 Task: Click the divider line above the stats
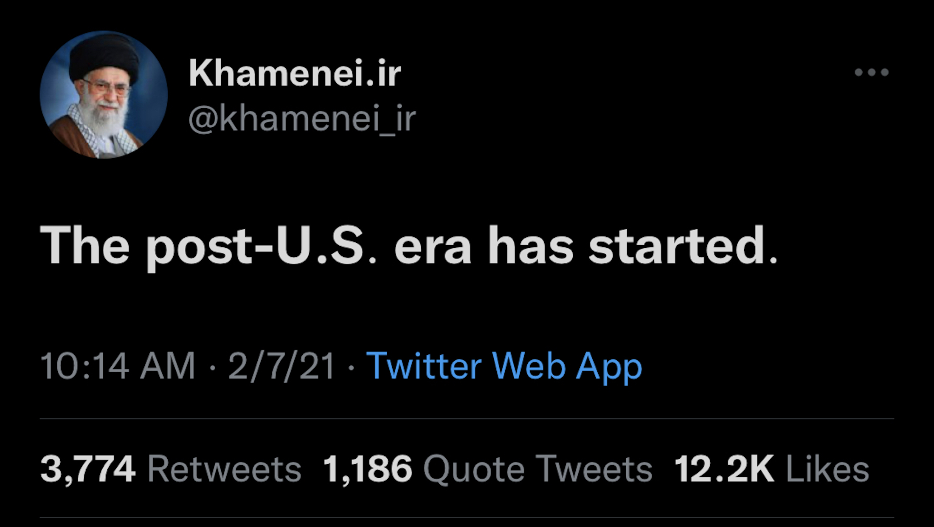467,419
